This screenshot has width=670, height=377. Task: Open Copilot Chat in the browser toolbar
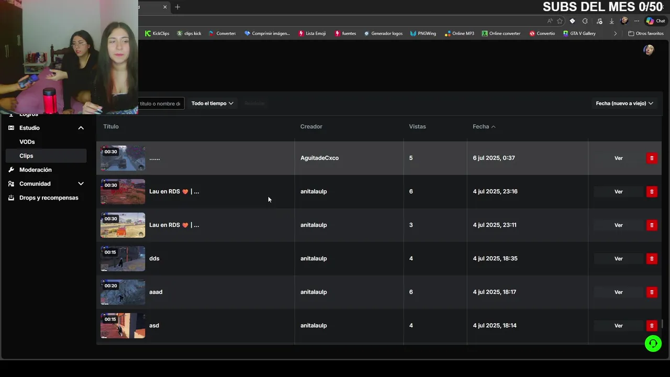click(655, 21)
